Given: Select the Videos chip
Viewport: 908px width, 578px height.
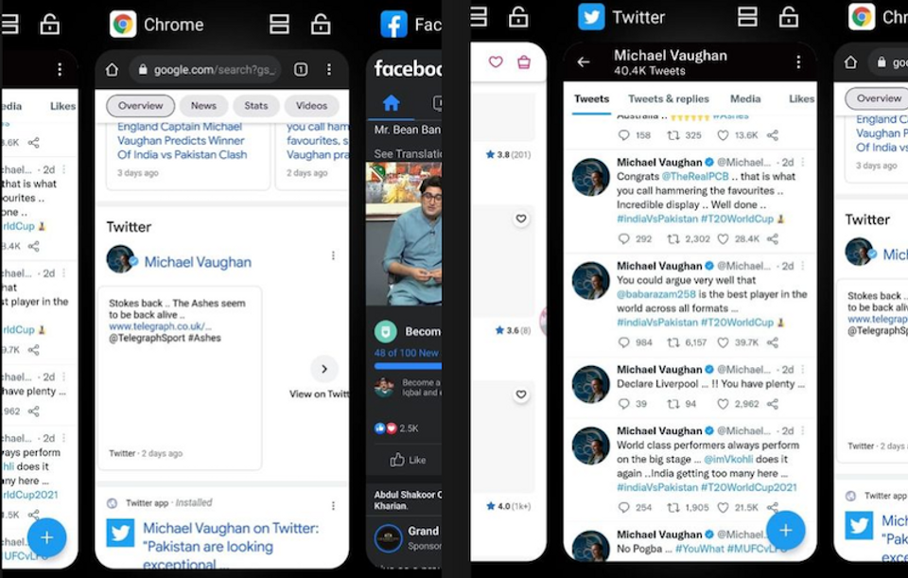Looking at the screenshot, I should pos(311,105).
